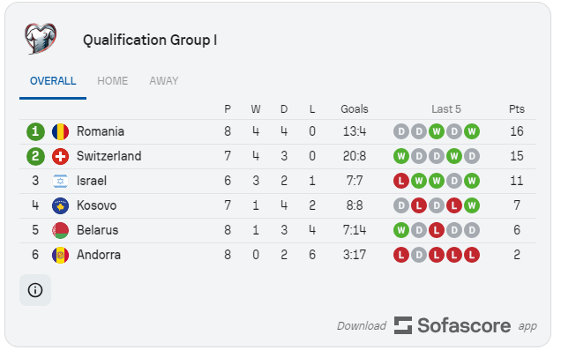The image size is (561, 350).
Task: Click Belarus's first green W form badge
Action: (x=401, y=230)
